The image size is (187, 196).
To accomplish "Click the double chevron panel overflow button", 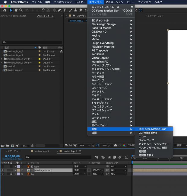I will [61, 16].
